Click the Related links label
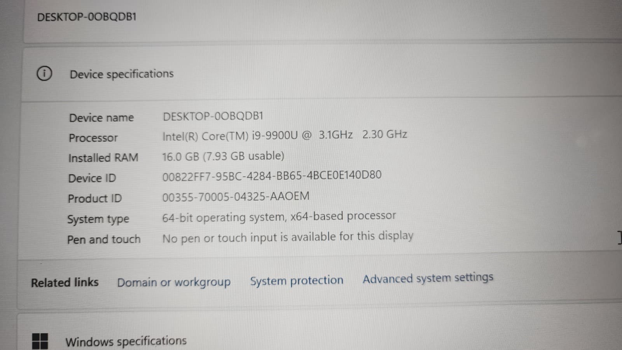The height and width of the screenshot is (350, 622). coord(65,282)
